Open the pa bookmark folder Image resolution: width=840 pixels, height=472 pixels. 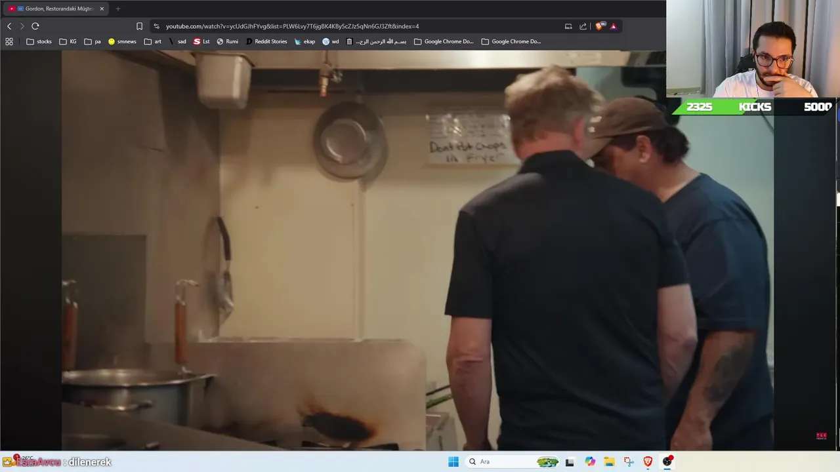coord(93,41)
